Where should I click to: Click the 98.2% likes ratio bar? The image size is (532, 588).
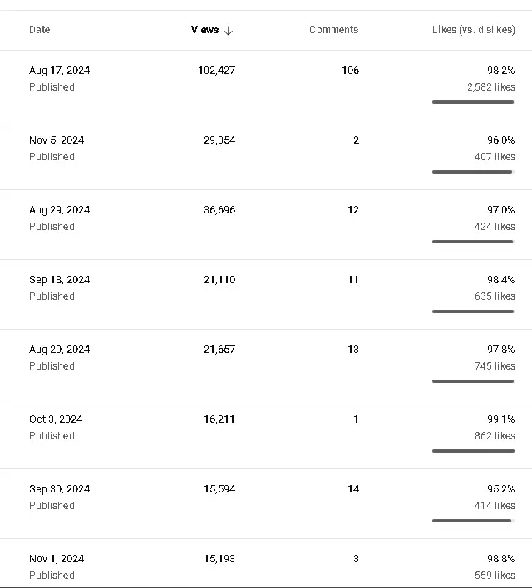pos(473,102)
